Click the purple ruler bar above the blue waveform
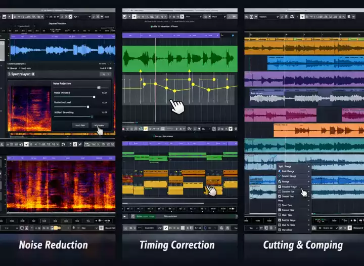 pyautogui.click(x=63, y=36)
